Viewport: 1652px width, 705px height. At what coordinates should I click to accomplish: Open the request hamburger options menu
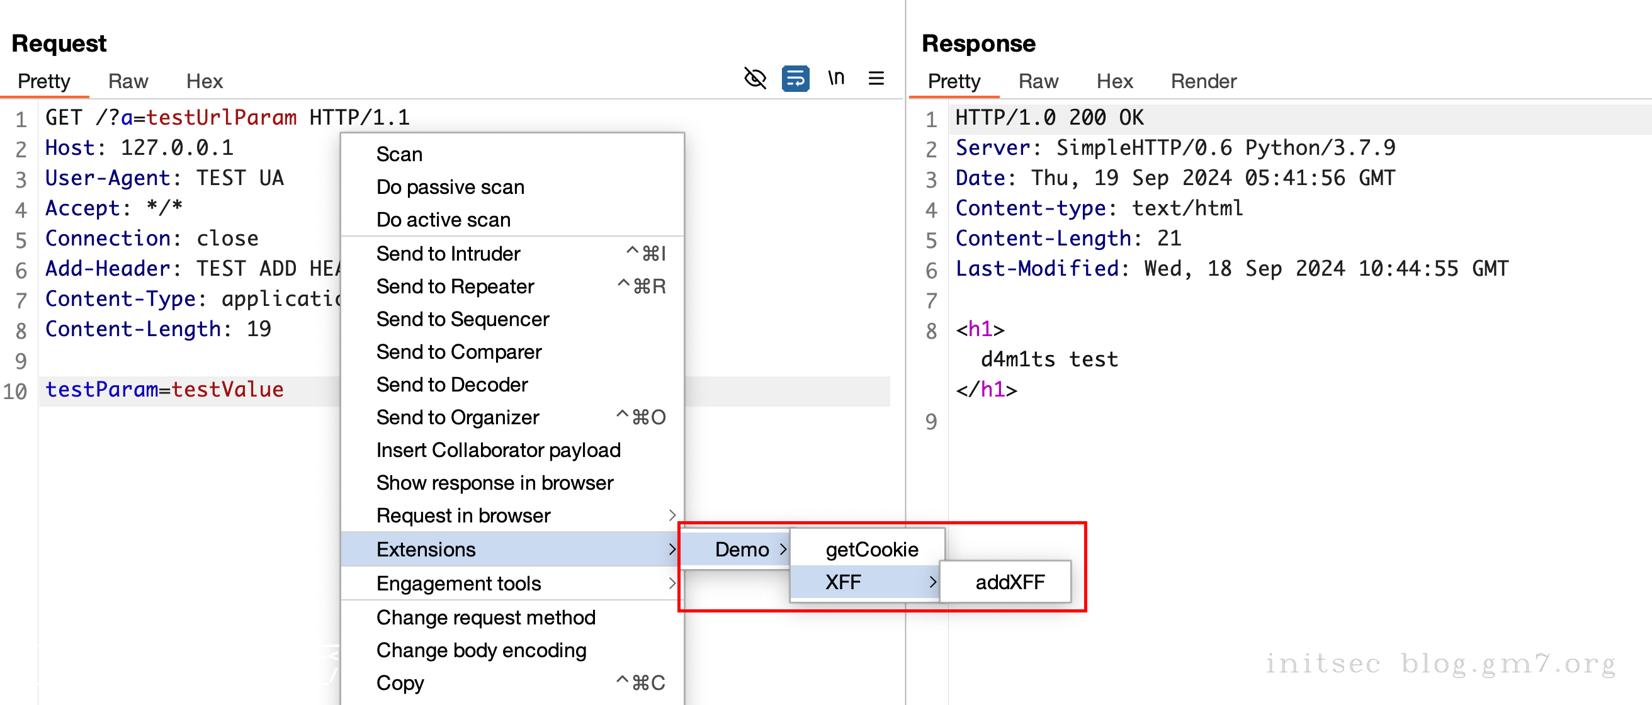(875, 78)
